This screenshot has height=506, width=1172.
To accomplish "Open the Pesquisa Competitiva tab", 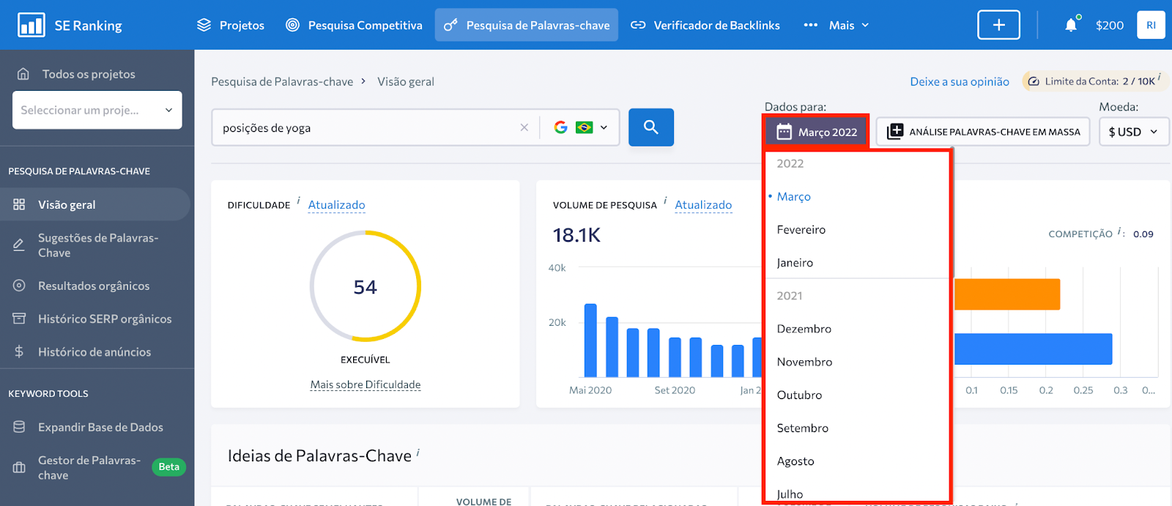I will click(354, 26).
